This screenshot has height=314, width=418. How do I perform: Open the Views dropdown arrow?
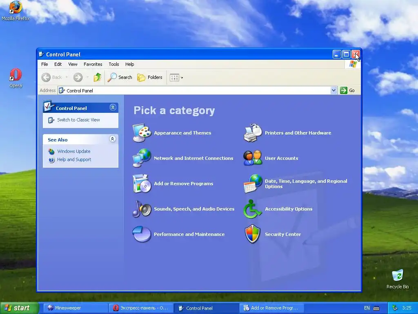coord(182,78)
